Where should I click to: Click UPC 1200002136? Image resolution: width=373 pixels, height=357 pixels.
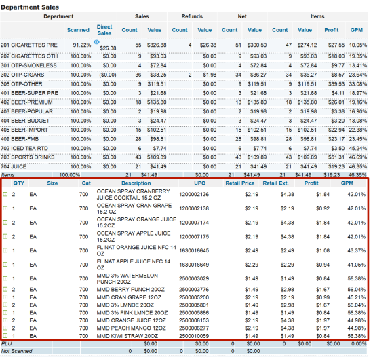(194, 194)
